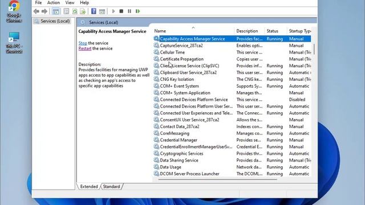Select COM+ System Application service
365x205 pixels.
point(232,93)
